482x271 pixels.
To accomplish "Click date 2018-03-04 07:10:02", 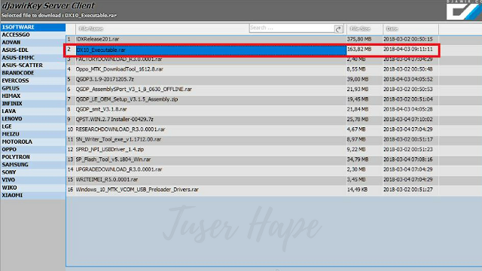I will (x=408, y=120).
